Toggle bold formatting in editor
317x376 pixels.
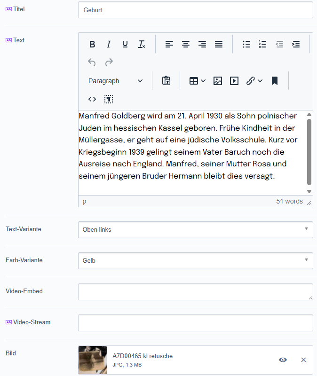92,44
